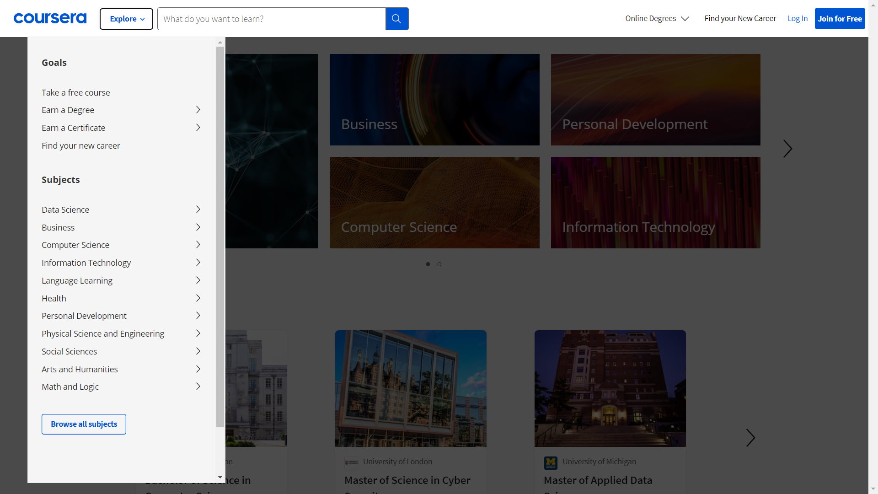This screenshot has height=494, width=878.
Task: Expand the Data Science submenu
Action: pyautogui.click(x=121, y=209)
